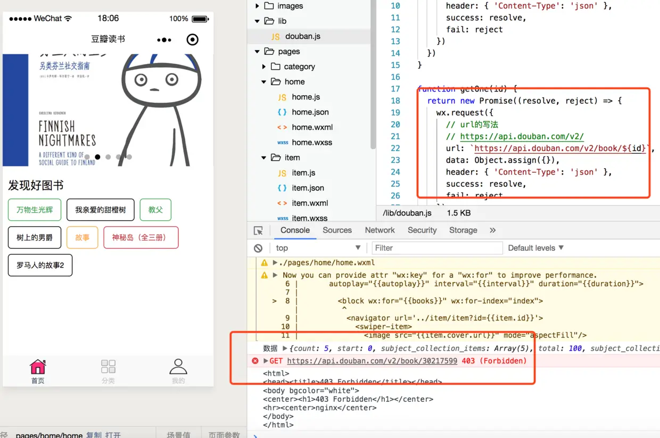Select the third swiper indicator dot
Viewport: 660px width, 438px height.
point(108,157)
